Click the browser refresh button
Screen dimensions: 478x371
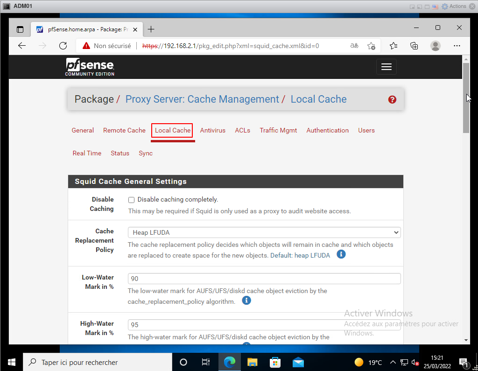coord(63,46)
